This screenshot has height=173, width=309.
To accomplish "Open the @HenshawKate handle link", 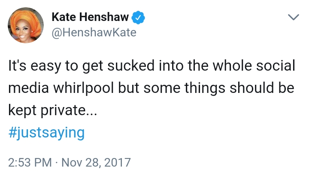I will (94, 32).
